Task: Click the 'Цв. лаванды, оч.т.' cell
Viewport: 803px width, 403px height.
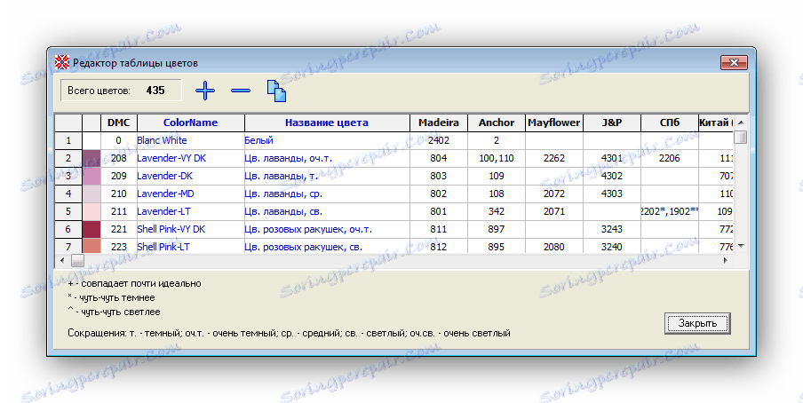Action: (327, 158)
